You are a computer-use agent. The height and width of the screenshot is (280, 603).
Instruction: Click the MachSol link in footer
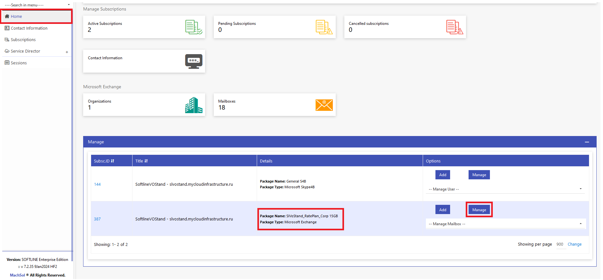tap(17, 275)
